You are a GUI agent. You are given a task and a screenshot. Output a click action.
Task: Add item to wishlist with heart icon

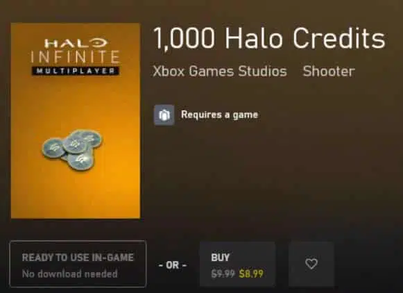point(311,264)
